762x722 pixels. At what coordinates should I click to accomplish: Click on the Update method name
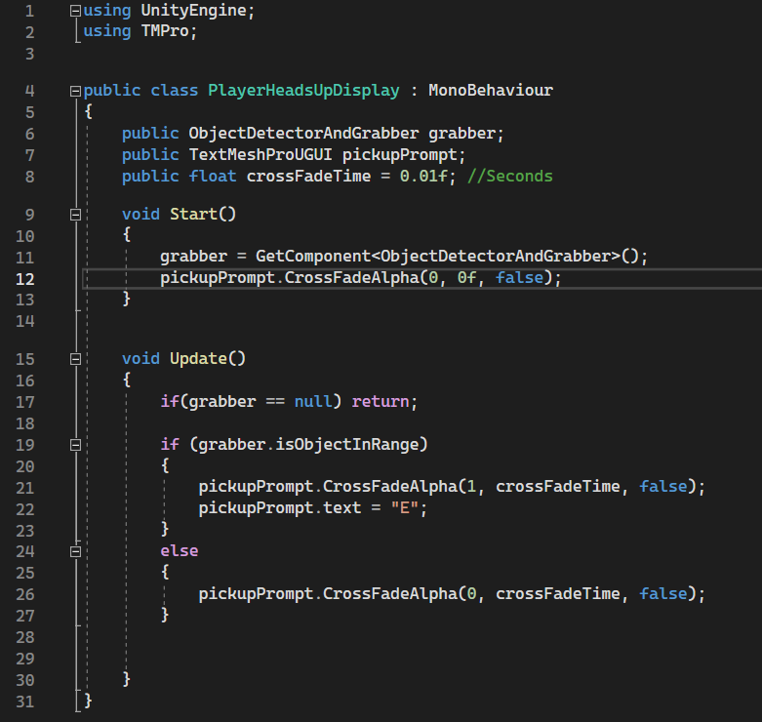click(x=198, y=359)
